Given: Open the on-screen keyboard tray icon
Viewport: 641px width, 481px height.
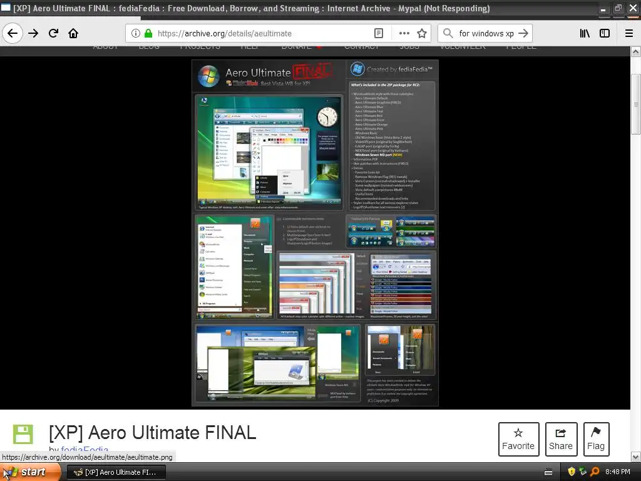Looking at the screenshot, I should 548,472.
